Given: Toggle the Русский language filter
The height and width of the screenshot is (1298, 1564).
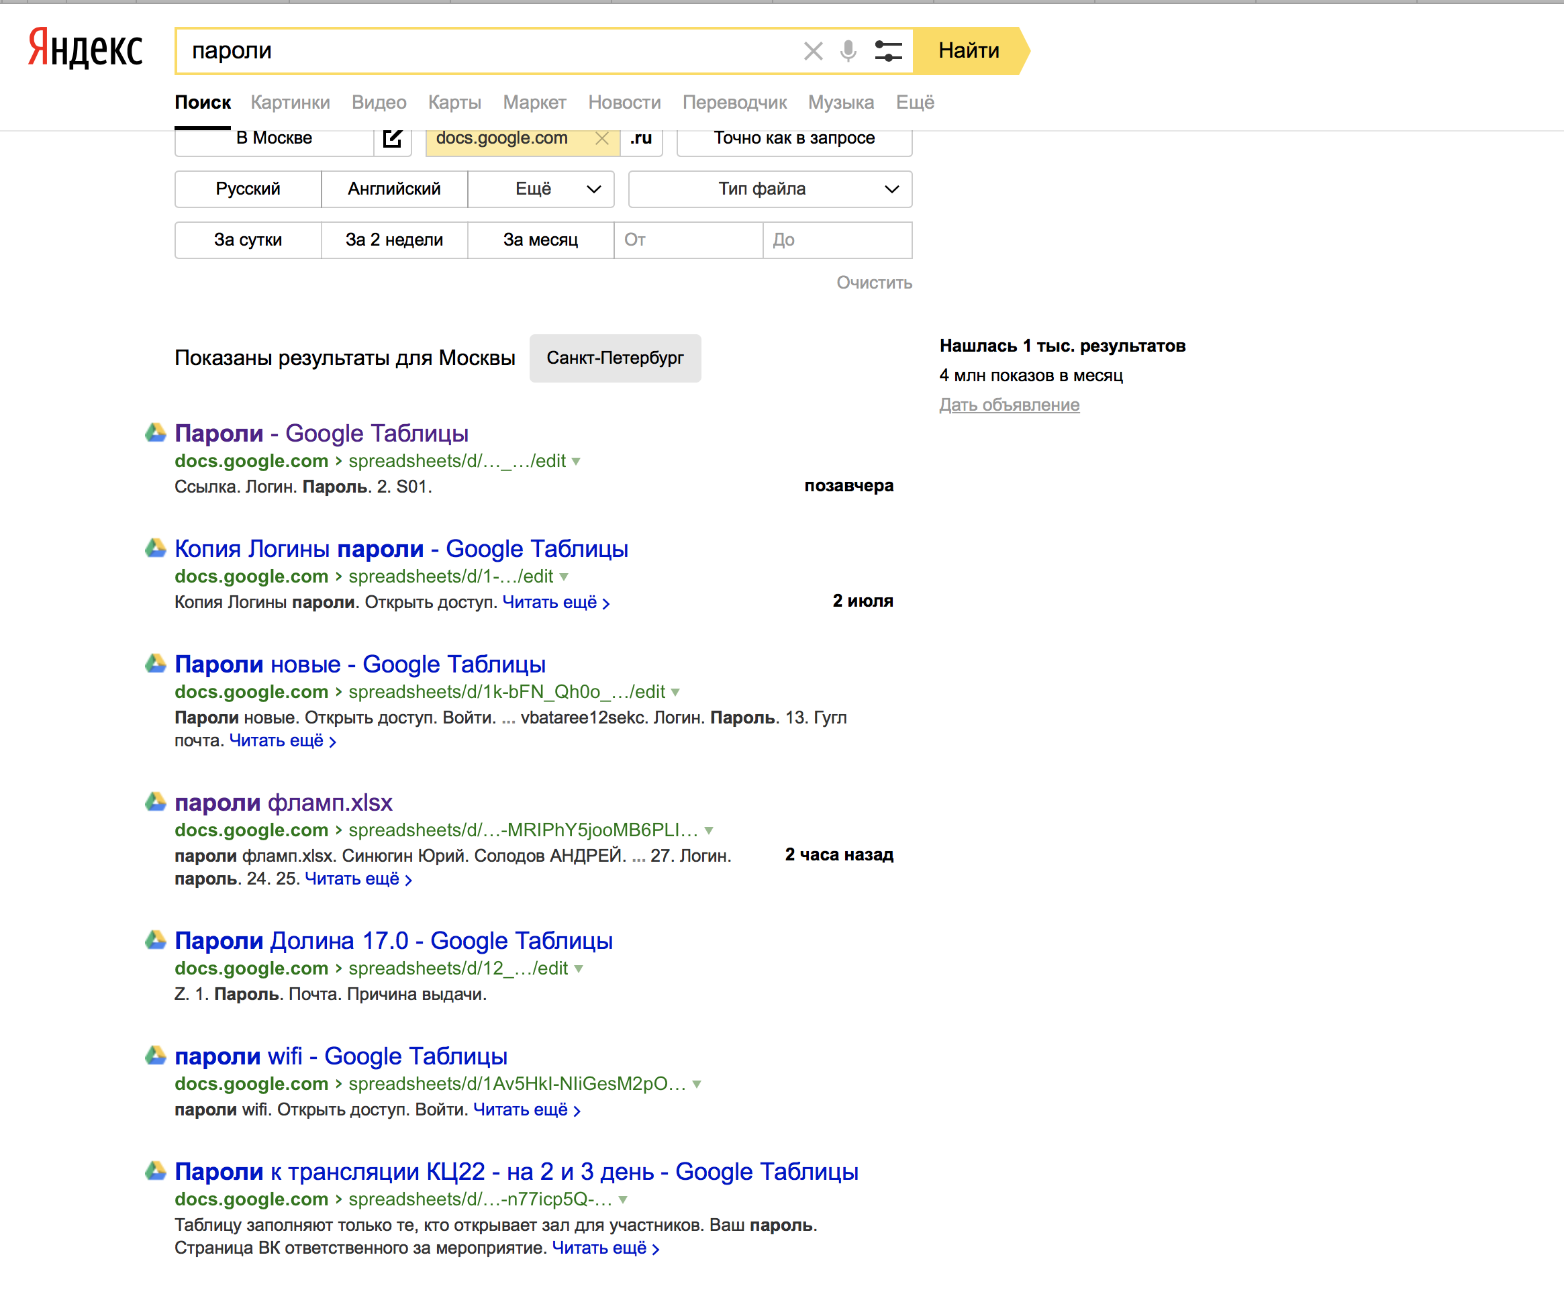Looking at the screenshot, I should coord(248,189).
